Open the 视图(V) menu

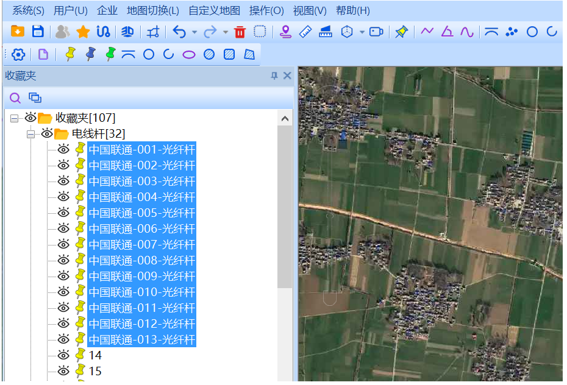point(310,10)
